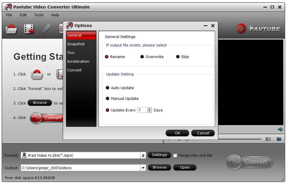288x184 pixels.
Task: Click the large Convert button bottom right
Action: (x=249, y=162)
